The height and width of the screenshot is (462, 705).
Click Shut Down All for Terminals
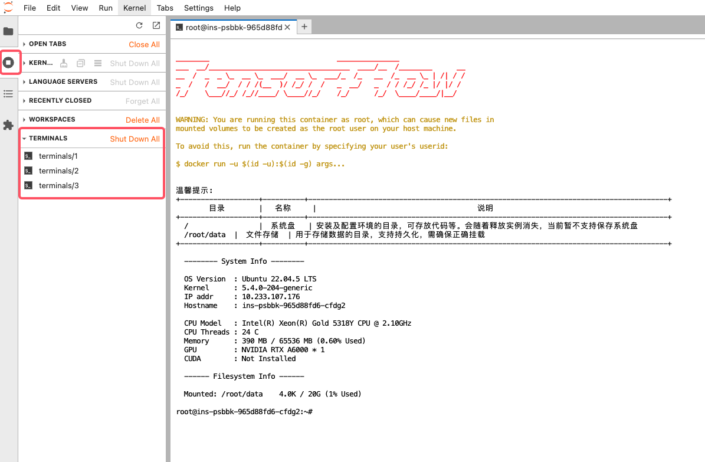135,139
